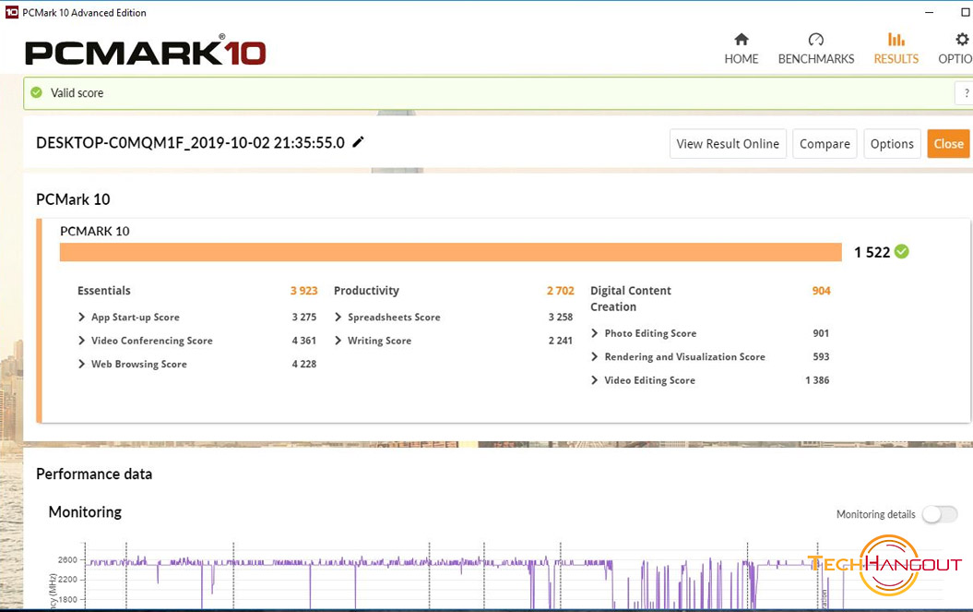Expand the Photo Editing Score row

click(595, 333)
